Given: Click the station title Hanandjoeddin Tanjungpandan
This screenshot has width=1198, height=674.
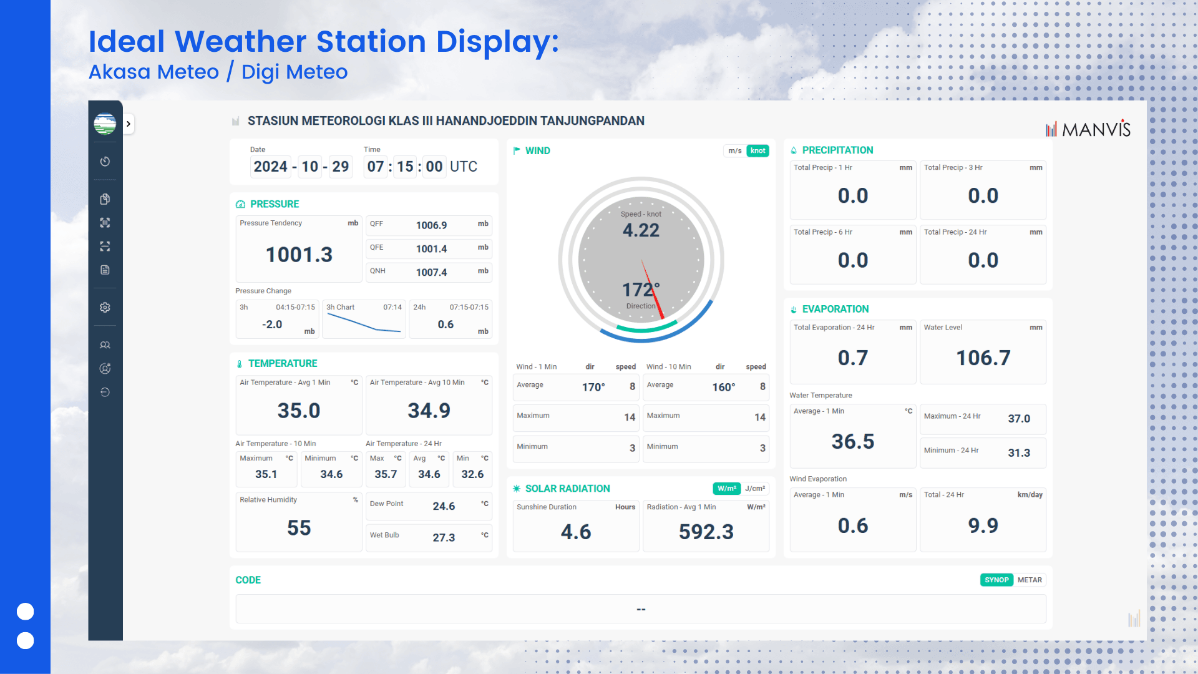Looking at the screenshot, I should coord(446,121).
